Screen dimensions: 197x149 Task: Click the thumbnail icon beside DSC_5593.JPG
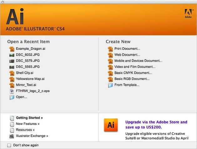coord(12,67)
